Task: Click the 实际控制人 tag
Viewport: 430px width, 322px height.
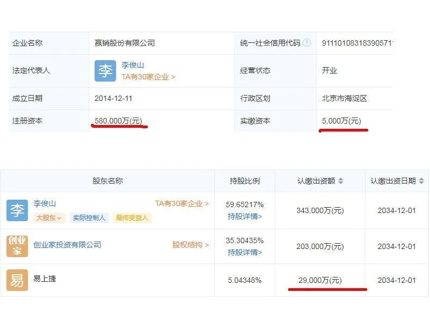Action: pyautogui.click(x=89, y=218)
